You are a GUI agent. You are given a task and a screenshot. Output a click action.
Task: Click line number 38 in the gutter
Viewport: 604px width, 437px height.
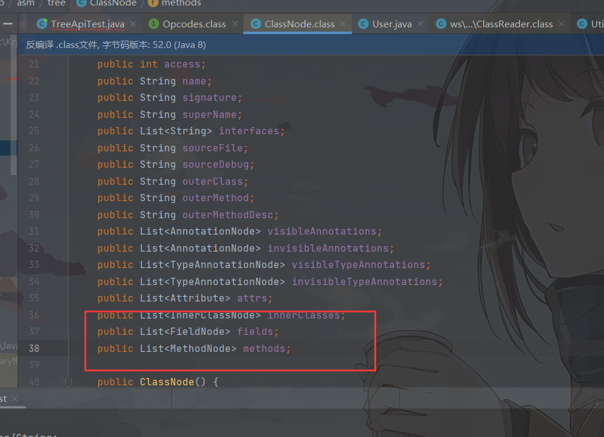pyautogui.click(x=34, y=348)
